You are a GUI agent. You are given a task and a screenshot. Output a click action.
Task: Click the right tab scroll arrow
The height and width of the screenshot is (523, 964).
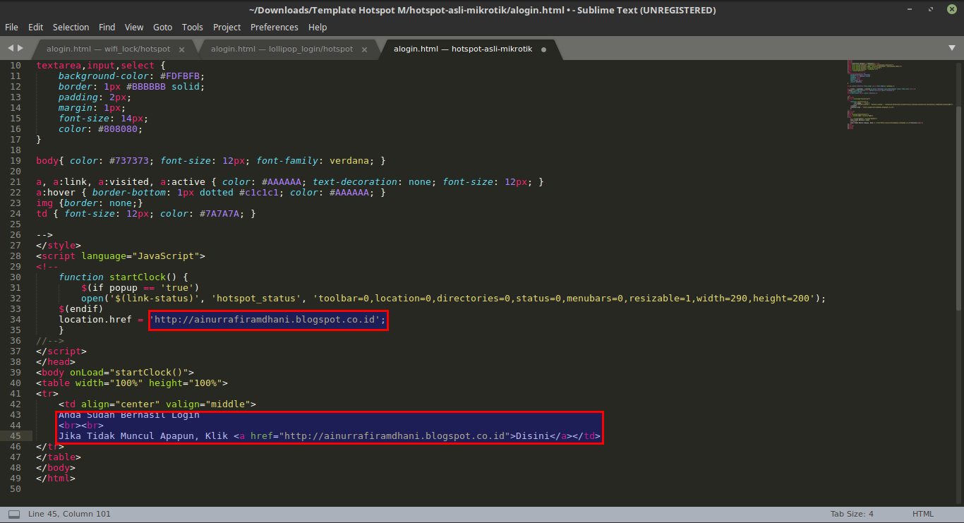[x=20, y=48]
